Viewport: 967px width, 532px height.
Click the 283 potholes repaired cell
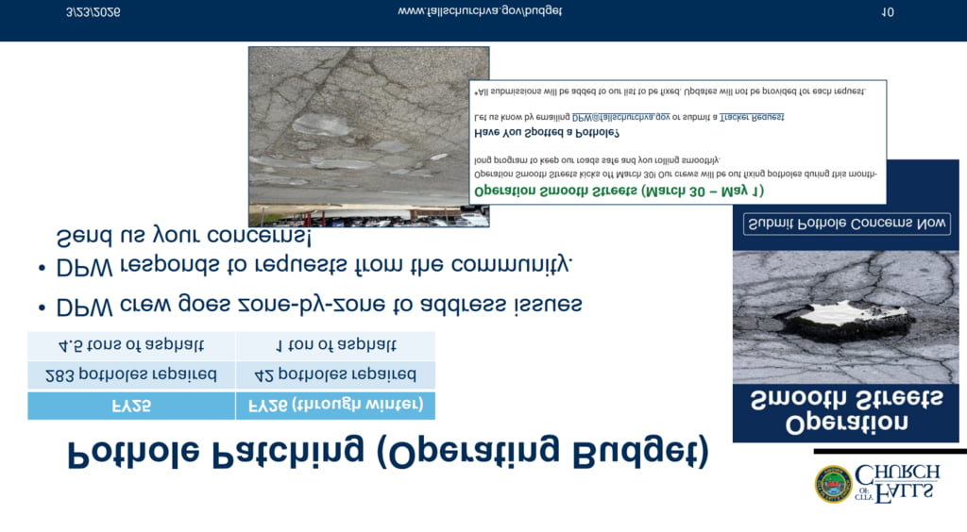(131, 375)
